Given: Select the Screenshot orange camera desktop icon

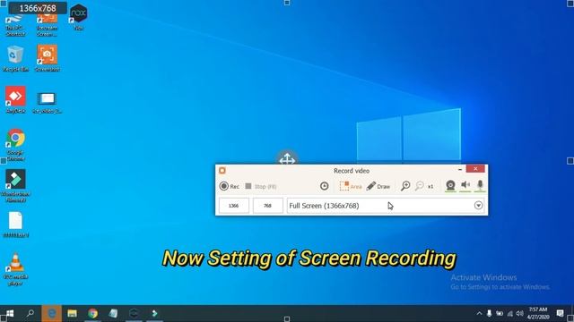Looking at the screenshot, I should 48,58.
